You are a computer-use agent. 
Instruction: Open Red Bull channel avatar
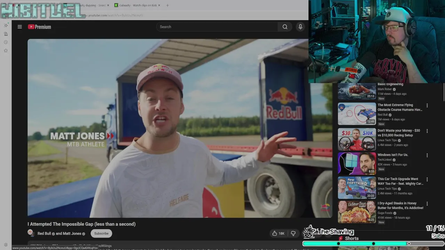[x=31, y=233]
